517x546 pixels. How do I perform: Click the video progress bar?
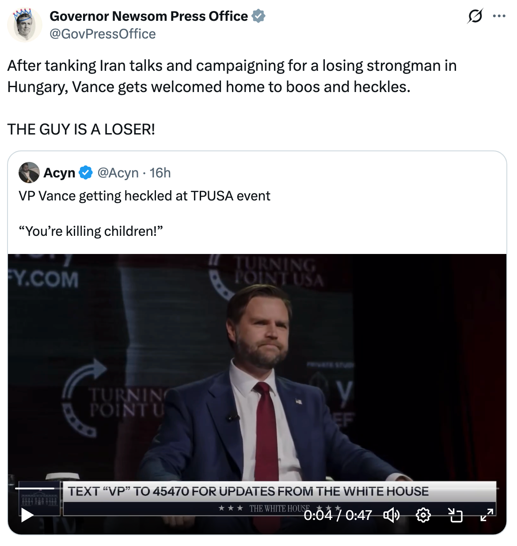256,488
